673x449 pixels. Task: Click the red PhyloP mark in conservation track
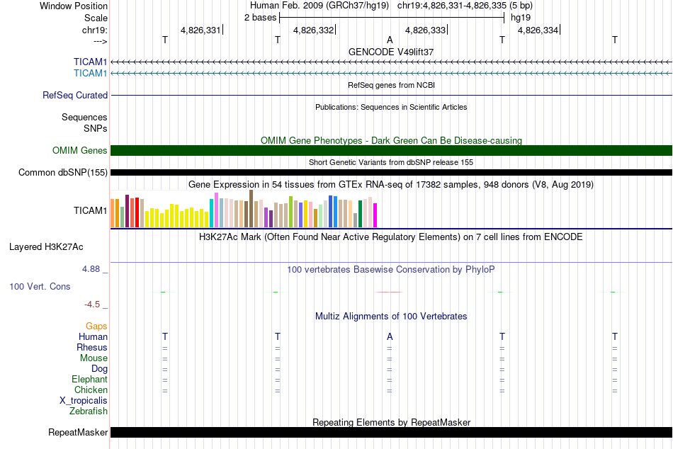(390, 292)
